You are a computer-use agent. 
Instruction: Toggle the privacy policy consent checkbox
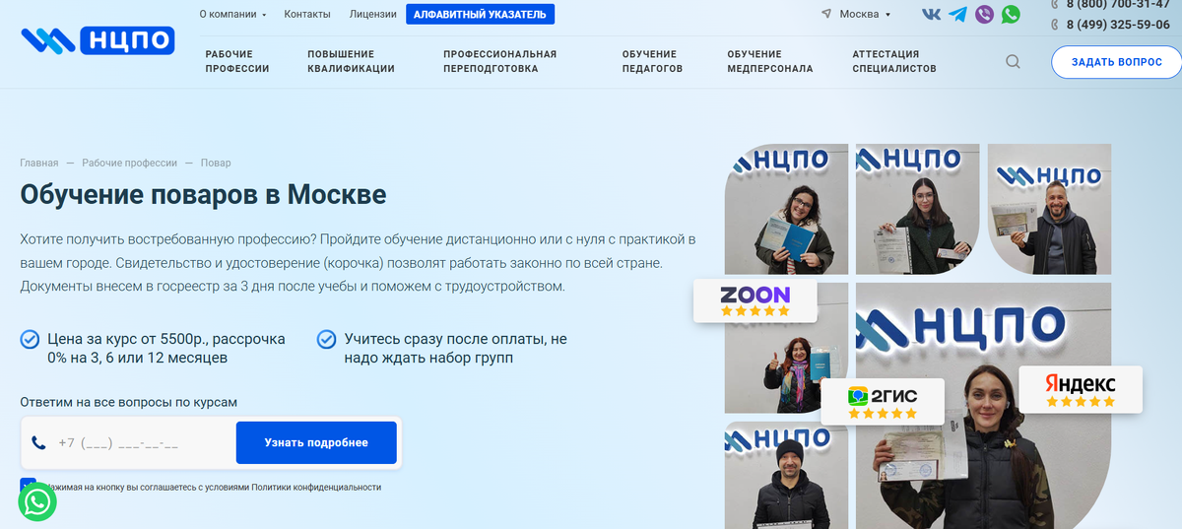tap(28, 486)
